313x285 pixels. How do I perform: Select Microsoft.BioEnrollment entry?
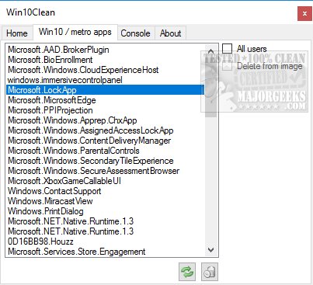click(105, 60)
